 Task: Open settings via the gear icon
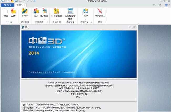tap(160, 5)
